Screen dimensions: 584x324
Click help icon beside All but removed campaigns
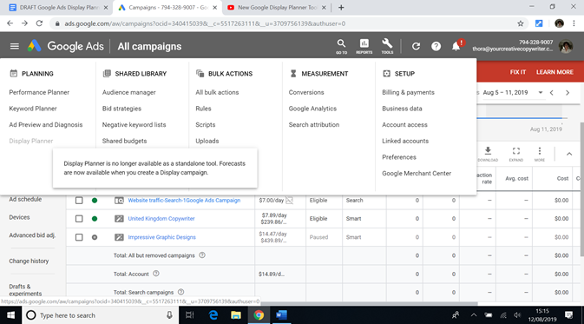point(202,255)
